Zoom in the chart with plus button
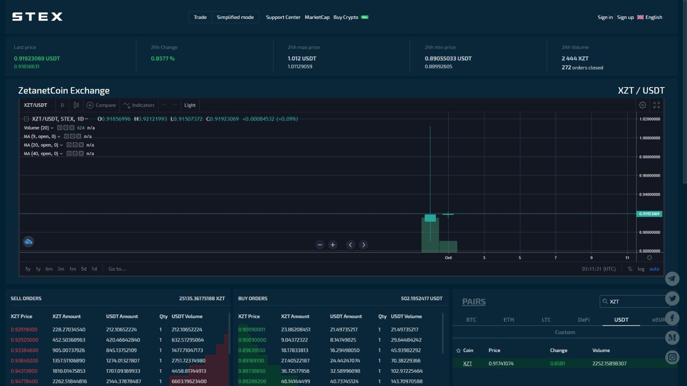687x386 pixels. [333, 245]
